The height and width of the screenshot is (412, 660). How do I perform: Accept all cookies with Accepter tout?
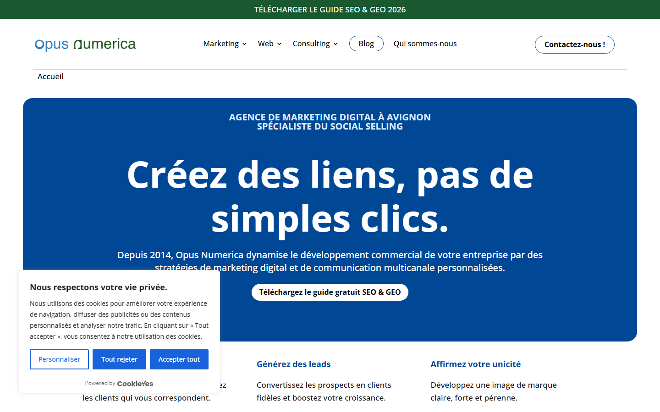click(x=179, y=359)
